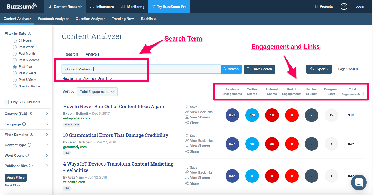The width and height of the screenshot is (373, 195).
Task: Click Facebook engagements circle showing 8.6K
Action: [232, 176]
